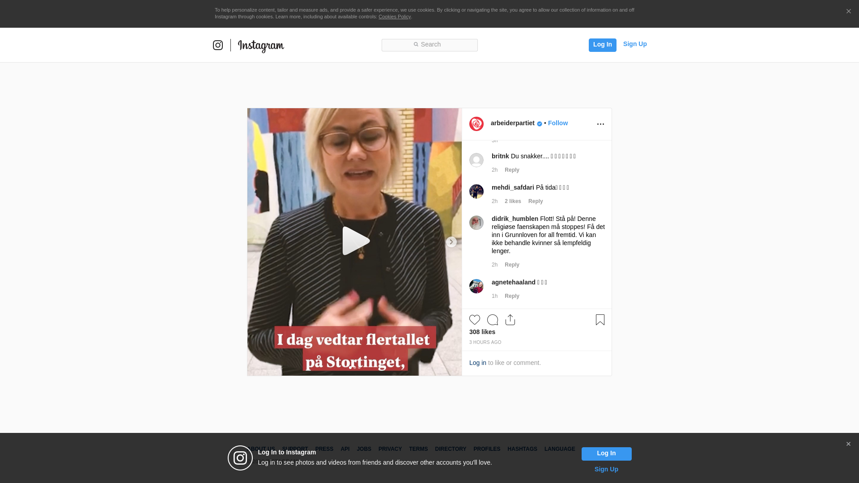The height and width of the screenshot is (483, 859).
Task: Go to next slide with the chevron arrow
Action: coord(451,242)
